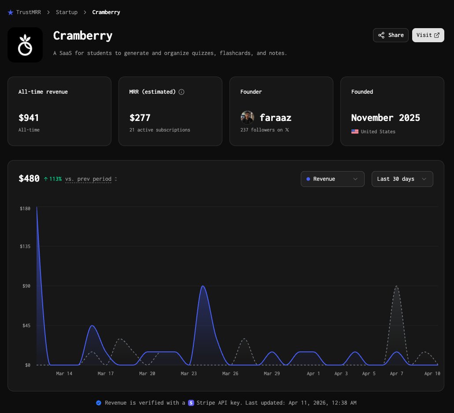Click the share network icon
Screen dimensions: 454x413
[381, 35]
